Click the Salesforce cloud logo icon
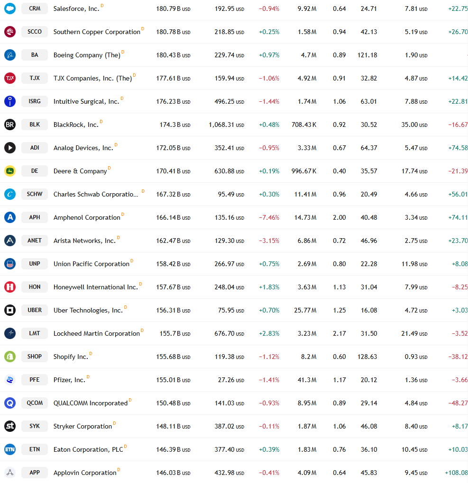This screenshot has height=483, width=468. (10, 9)
